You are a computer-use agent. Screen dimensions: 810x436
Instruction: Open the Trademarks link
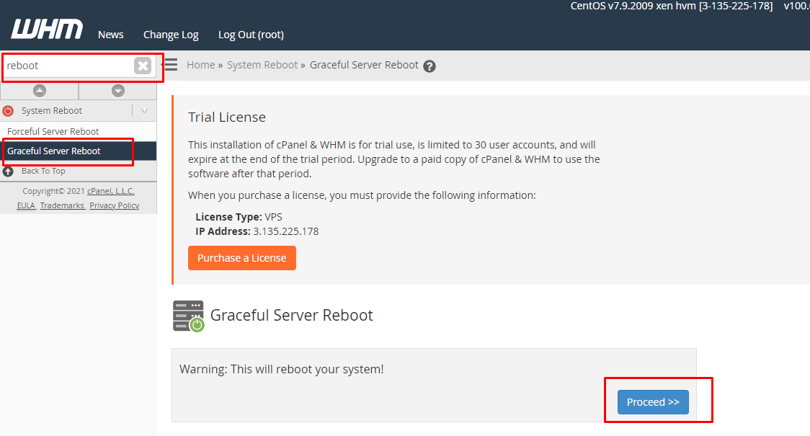point(62,205)
